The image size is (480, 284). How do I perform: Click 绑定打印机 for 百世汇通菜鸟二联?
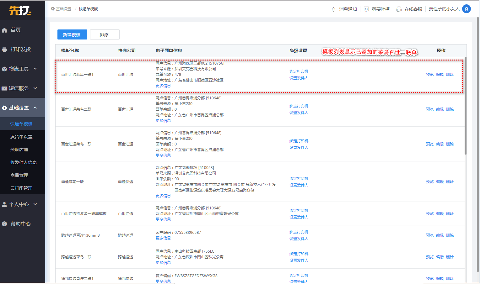[x=299, y=106]
